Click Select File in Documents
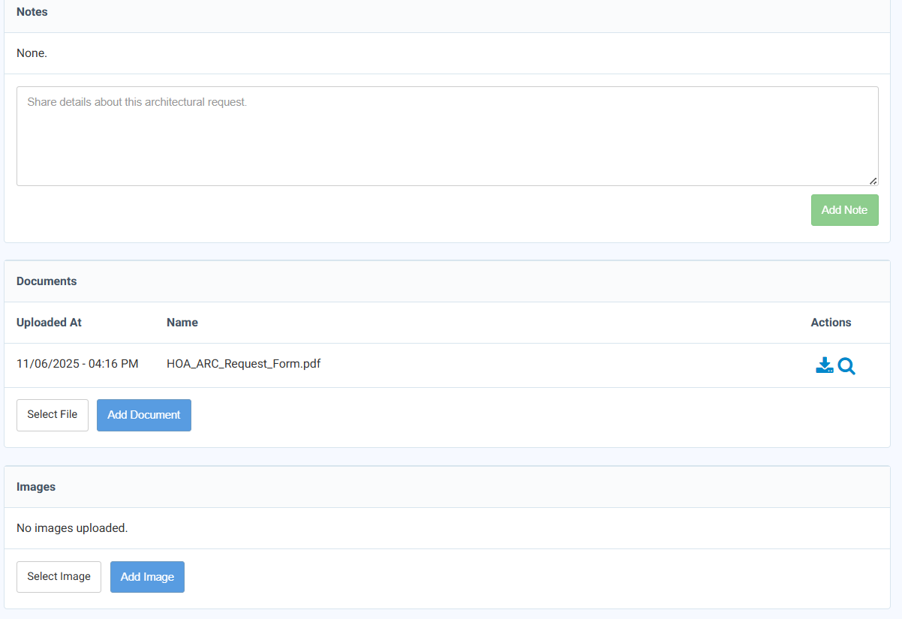The image size is (902, 619). pyautogui.click(x=53, y=415)
